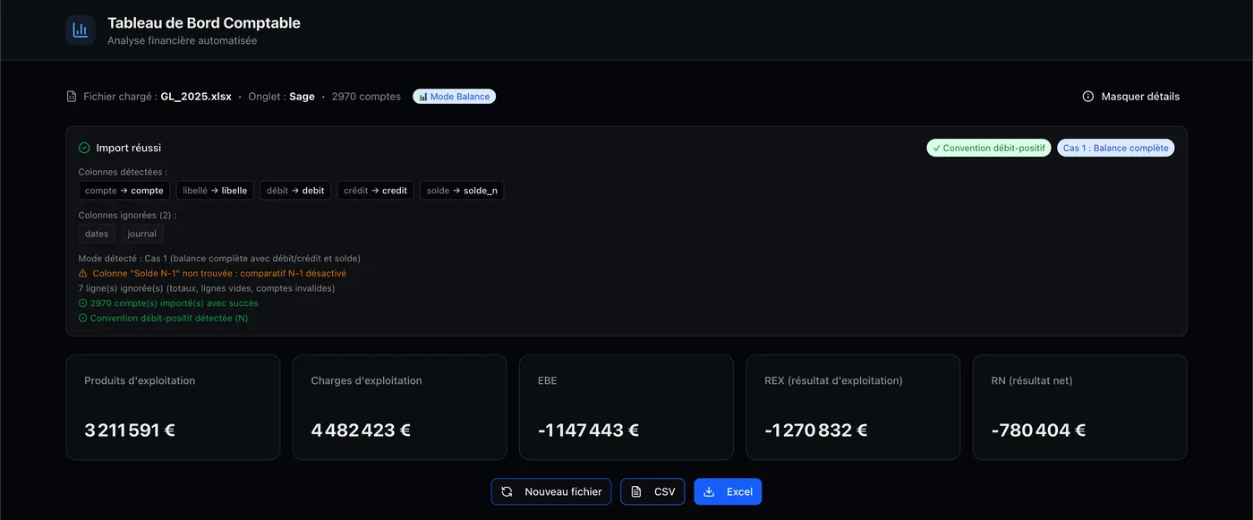Select the 'débit → debit' column chip
The image size is (1253, 520).
[295, 191]
